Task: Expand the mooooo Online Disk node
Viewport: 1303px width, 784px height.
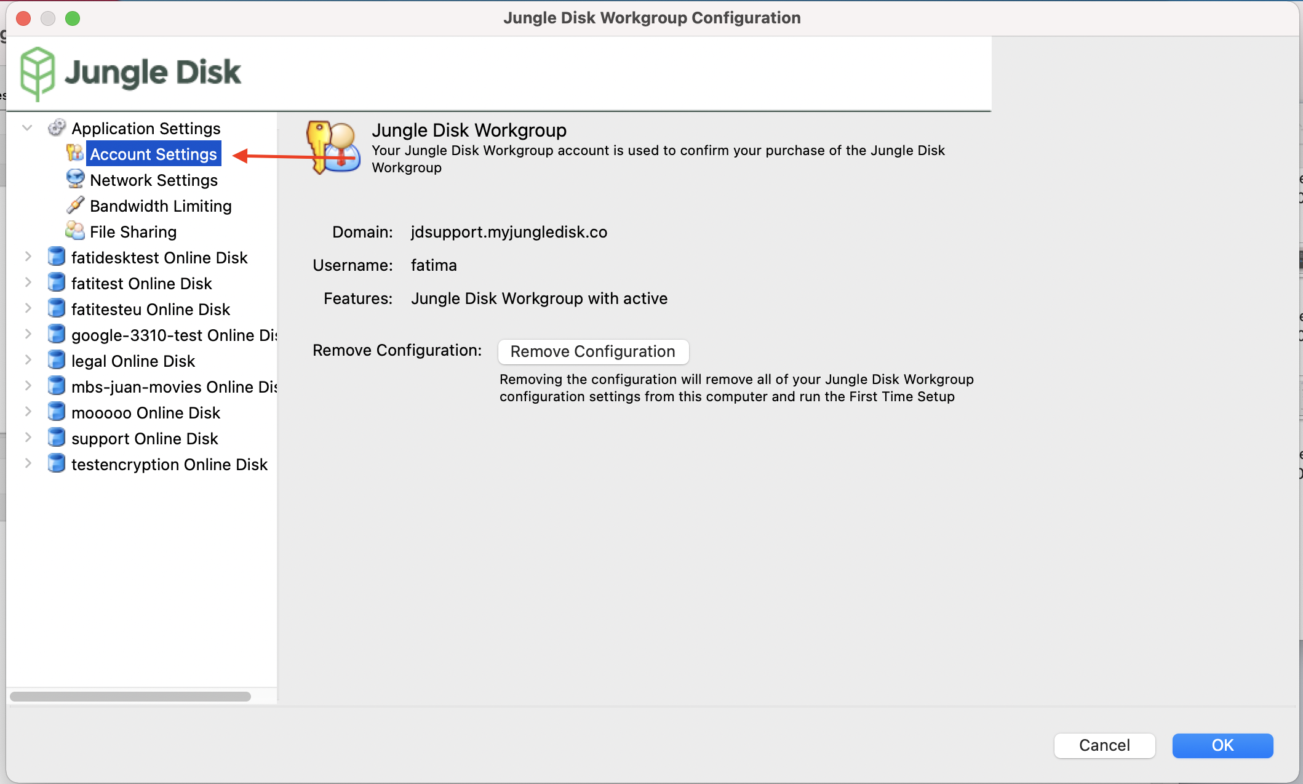Action: coord(28,412)
